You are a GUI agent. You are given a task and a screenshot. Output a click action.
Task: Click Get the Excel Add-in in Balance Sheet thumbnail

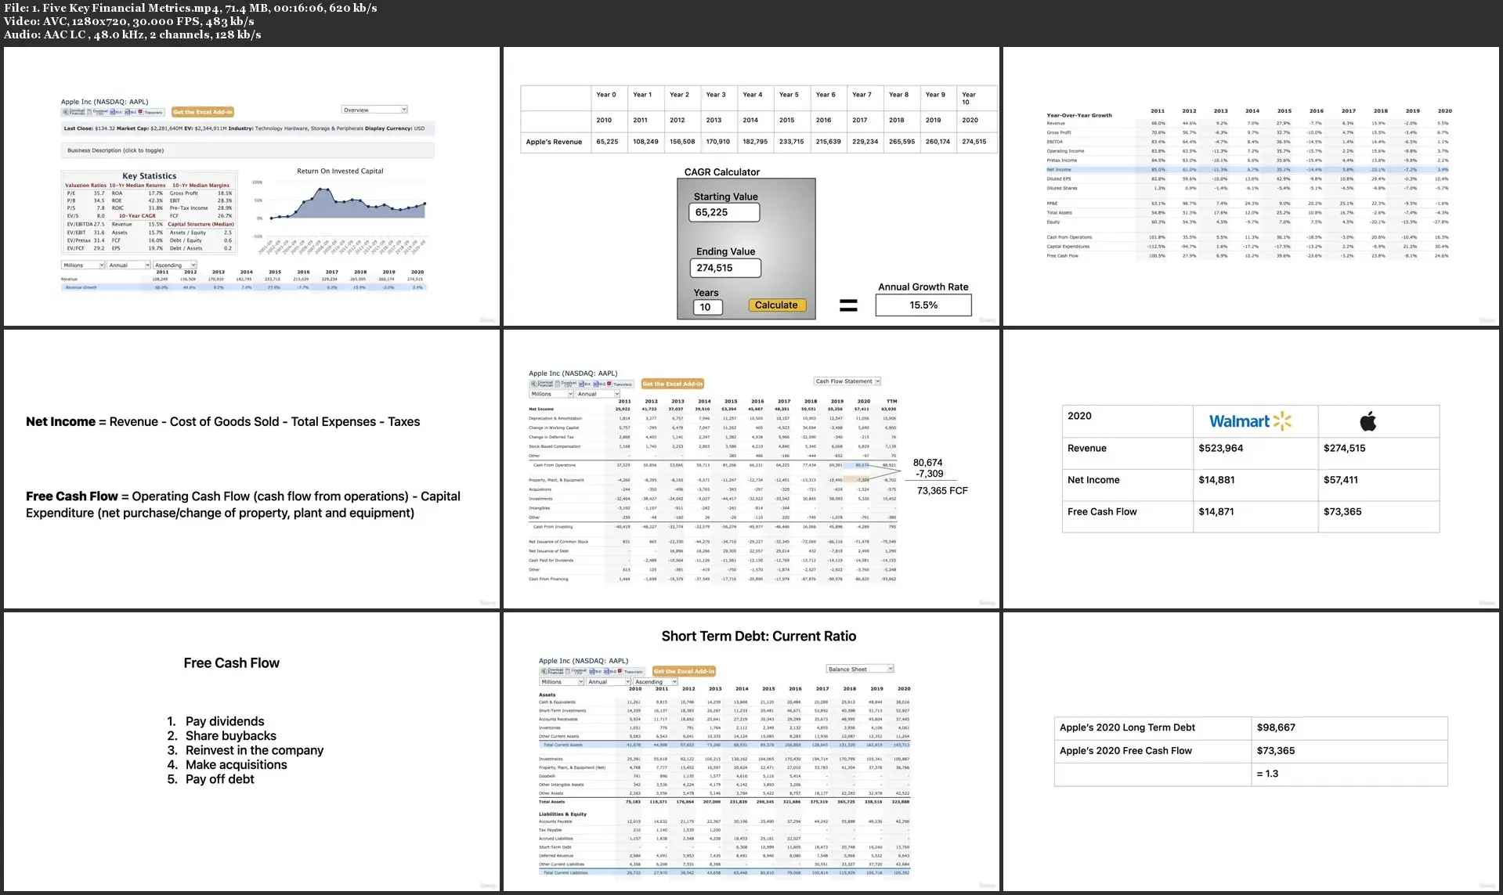[x=684, y=671]
